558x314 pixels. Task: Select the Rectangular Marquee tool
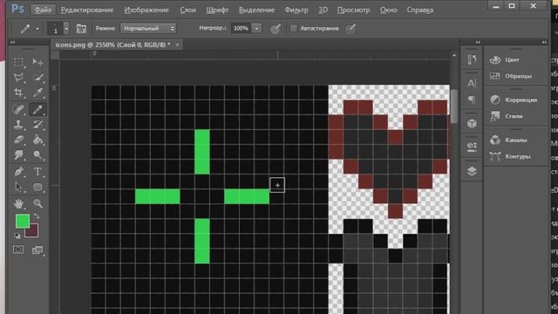click(19, 62)
